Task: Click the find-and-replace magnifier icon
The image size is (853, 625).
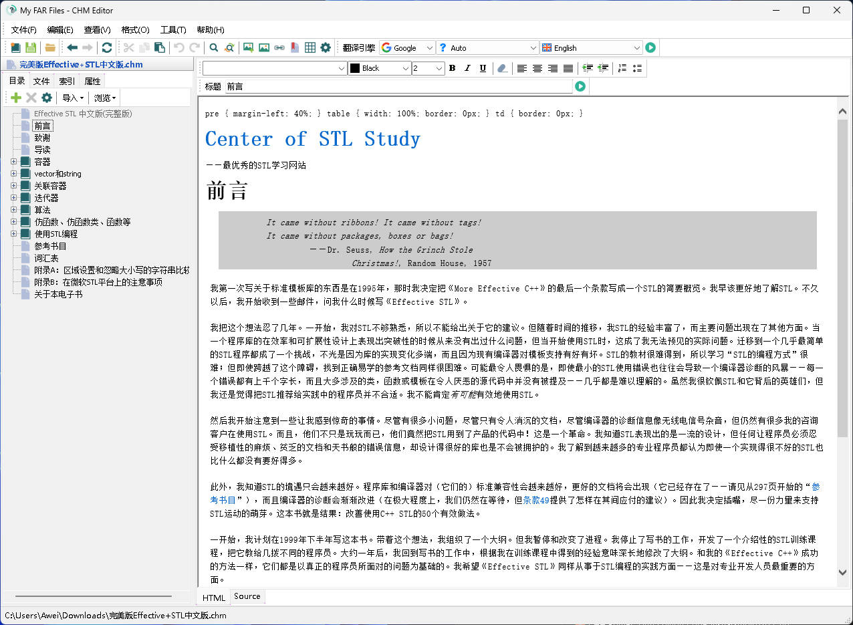Action: [229, 47]
